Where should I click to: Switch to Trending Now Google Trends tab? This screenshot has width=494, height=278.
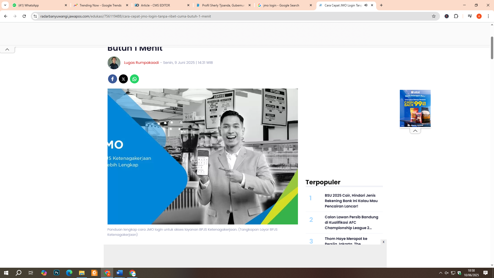(x=101, y=5)
